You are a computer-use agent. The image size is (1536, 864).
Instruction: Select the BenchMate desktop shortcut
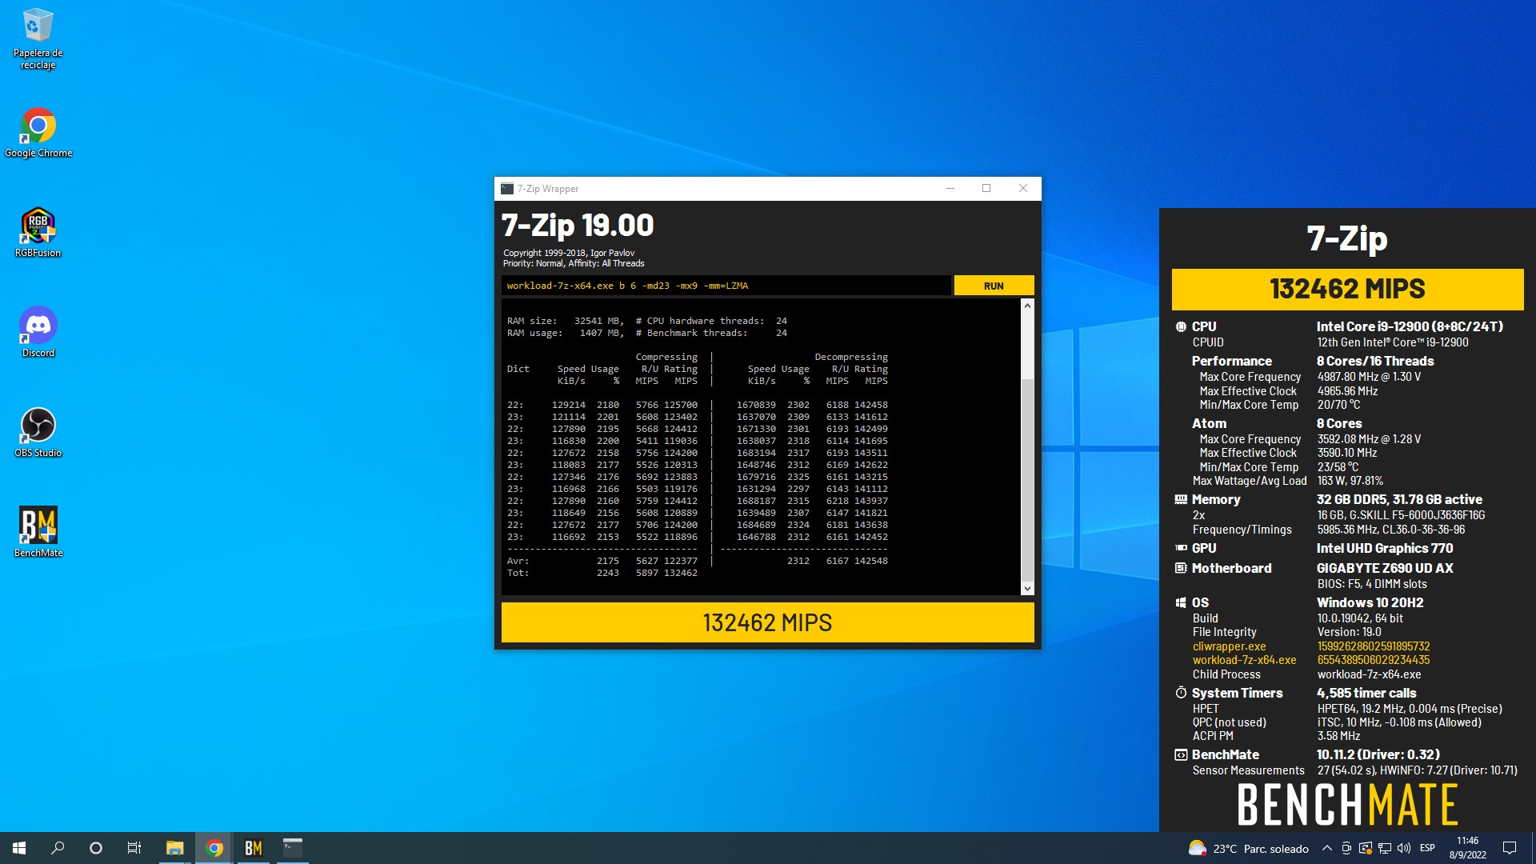pos(38,532)
